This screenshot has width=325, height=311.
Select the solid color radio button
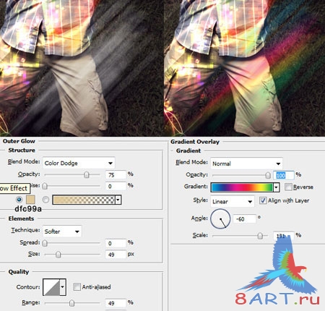click(x=19, y=200)
